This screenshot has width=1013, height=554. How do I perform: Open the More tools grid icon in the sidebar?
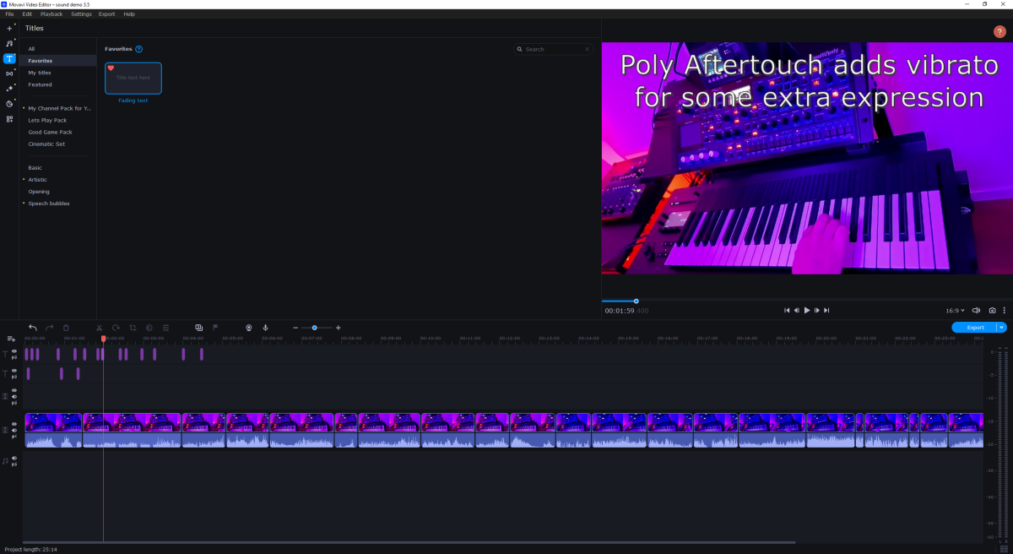(9, 119)
